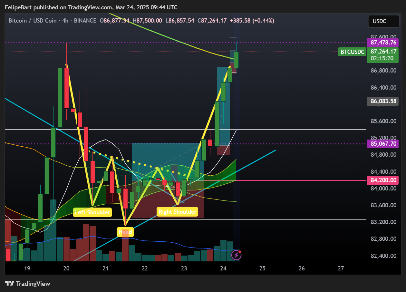Screen dimensions: 406x292
Task: Click the open value O86,877.34
Action: pyautogui.click(x=115, y=21)
